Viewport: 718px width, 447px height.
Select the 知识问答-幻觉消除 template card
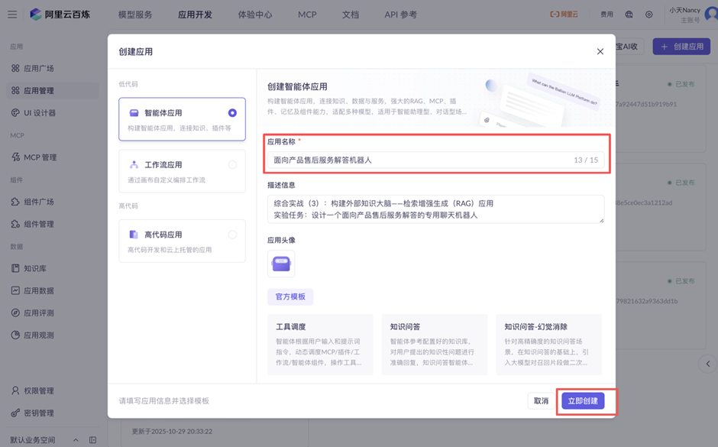point(548,345)
